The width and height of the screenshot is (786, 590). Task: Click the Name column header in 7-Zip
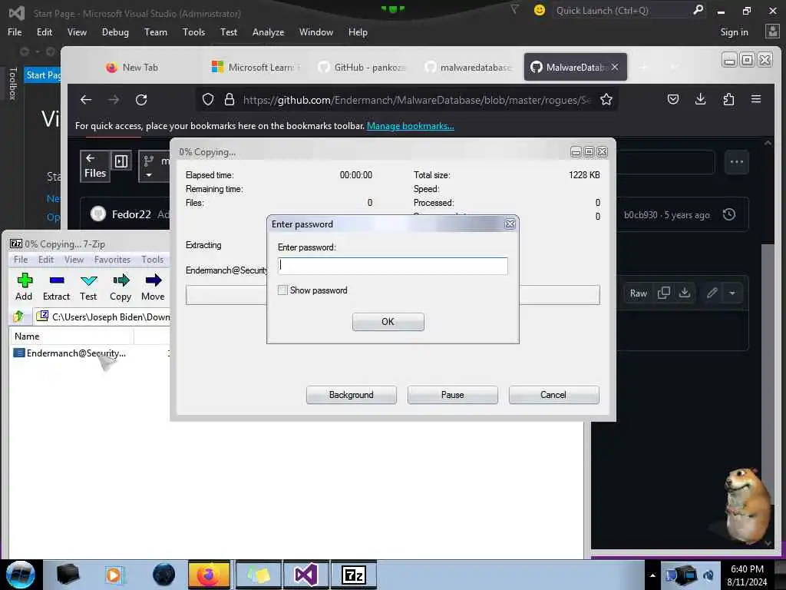[71, 336]
